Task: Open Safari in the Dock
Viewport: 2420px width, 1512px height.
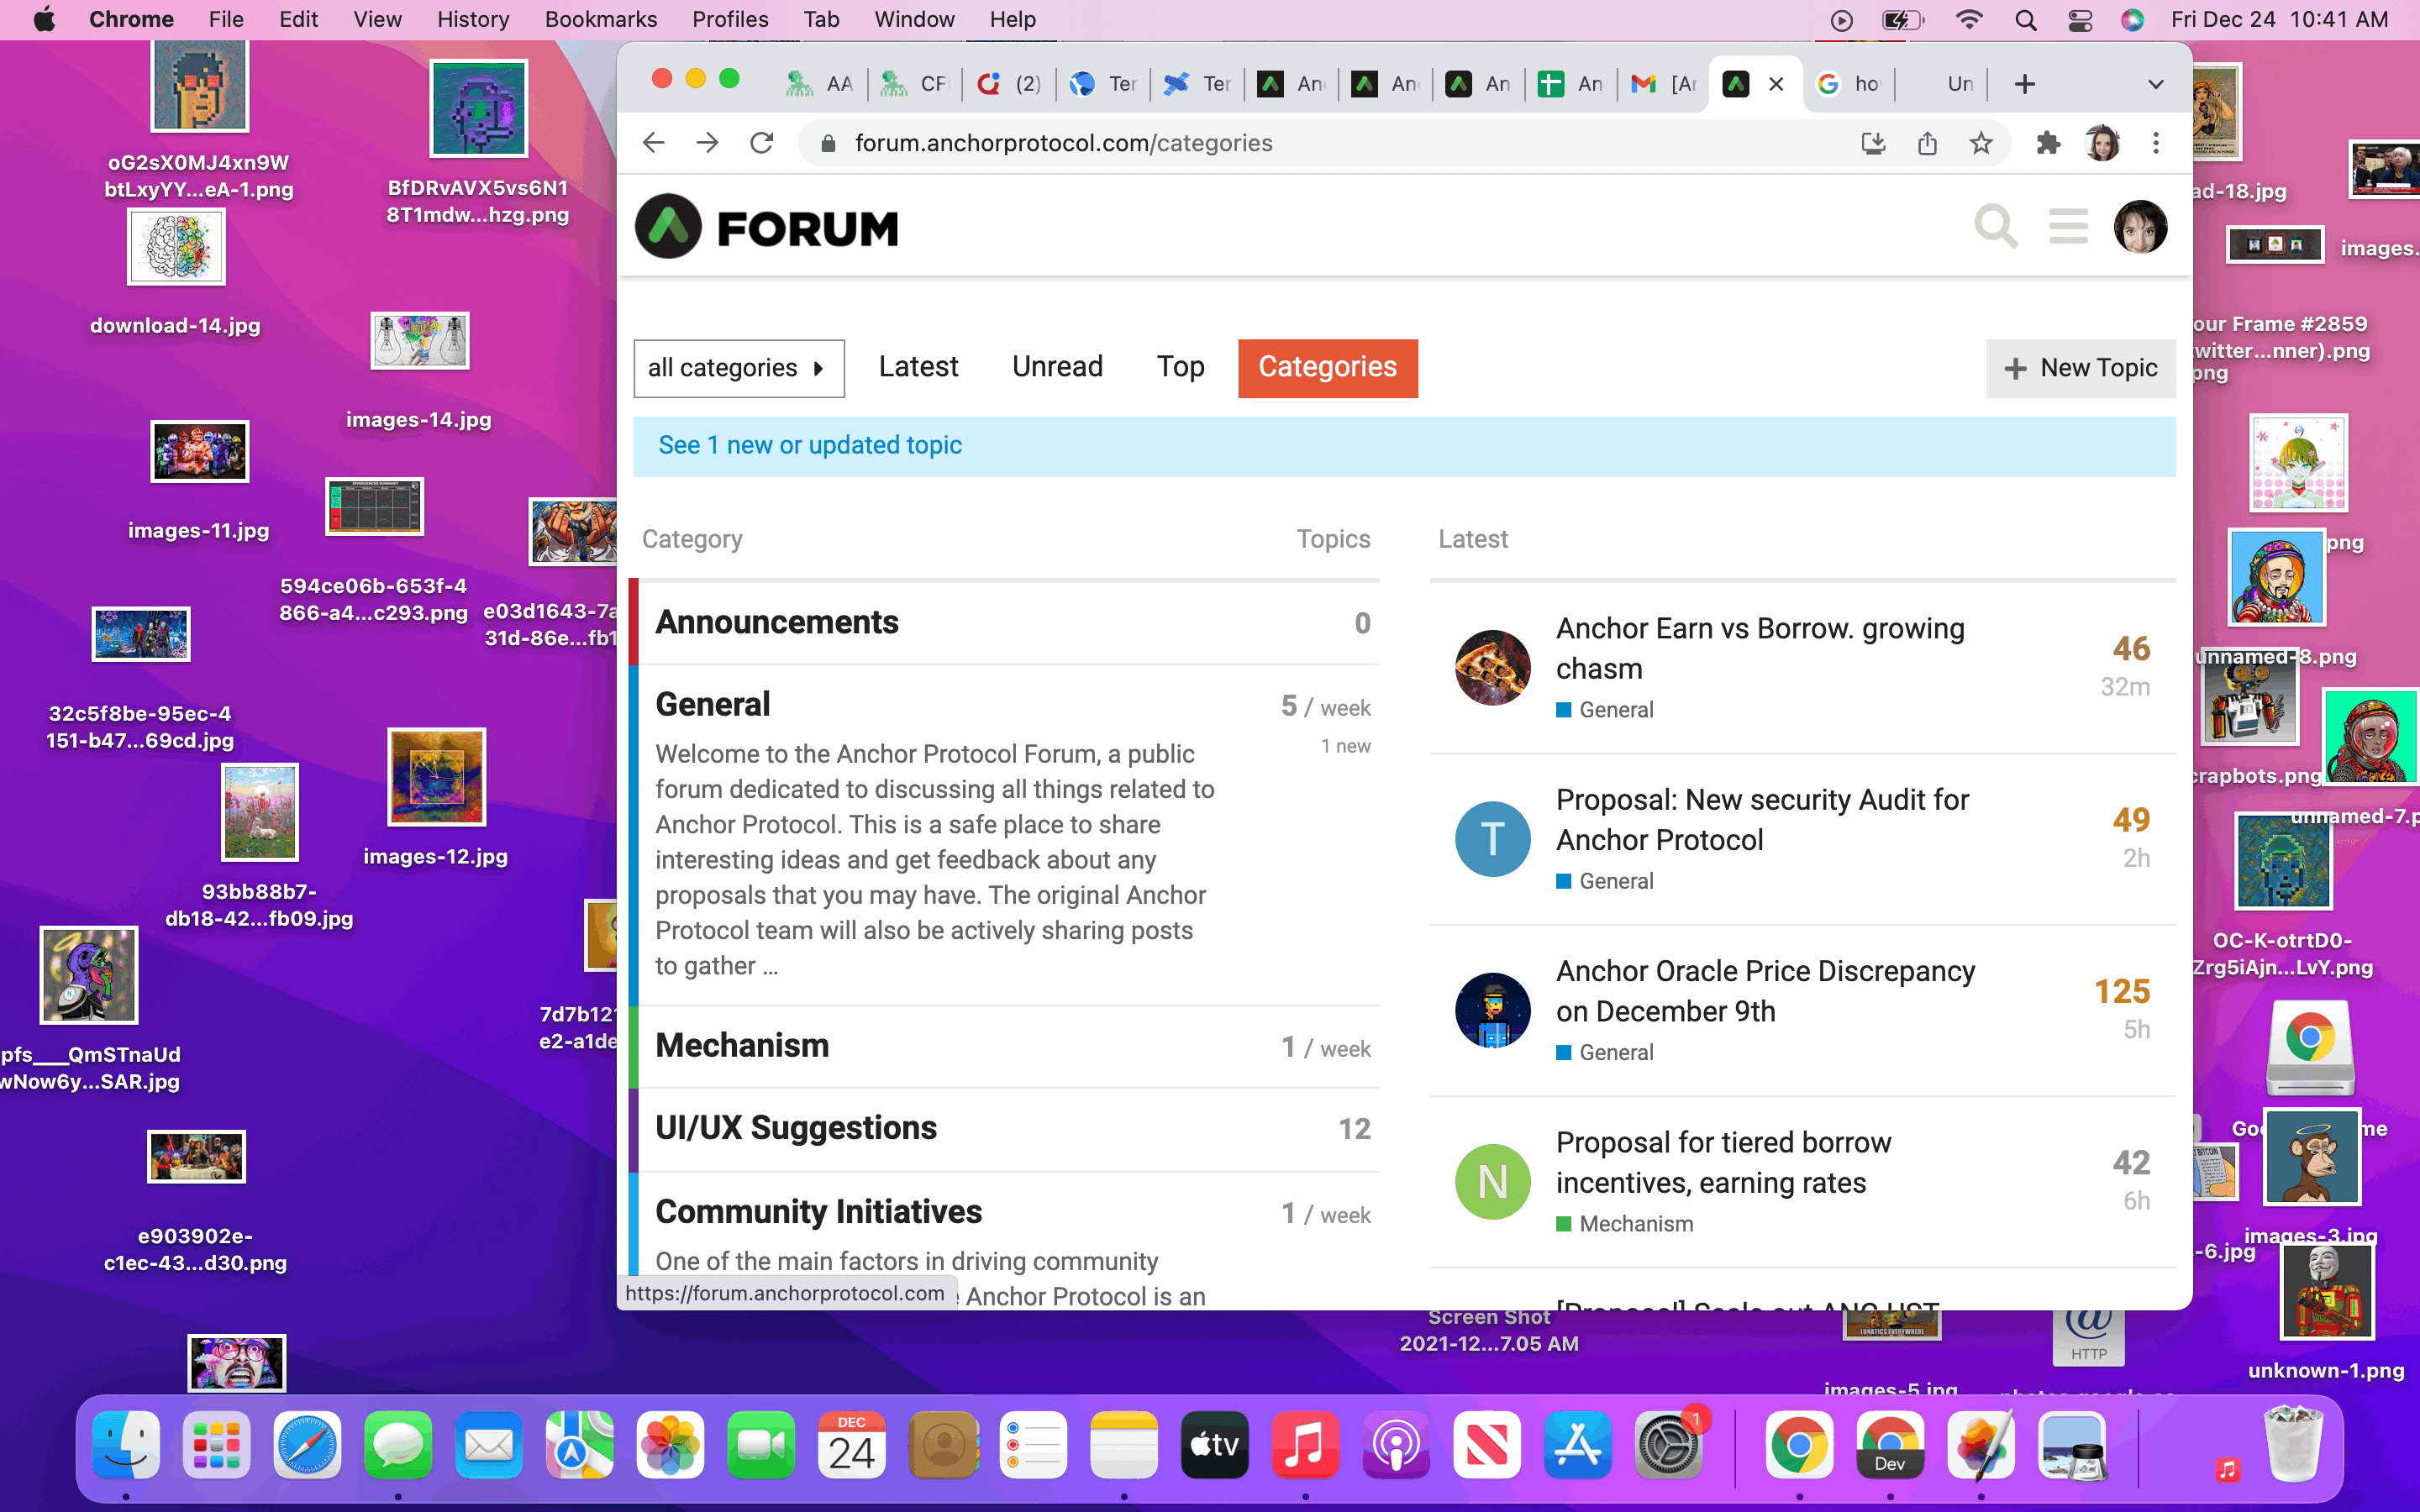Action: (307, 1444)
